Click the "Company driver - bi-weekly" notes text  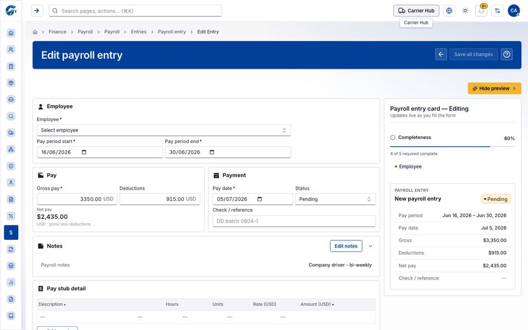click(340, 265)
